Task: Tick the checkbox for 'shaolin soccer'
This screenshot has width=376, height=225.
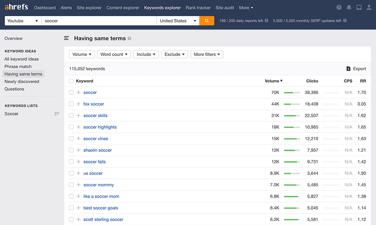Action: tap(71, 150)
